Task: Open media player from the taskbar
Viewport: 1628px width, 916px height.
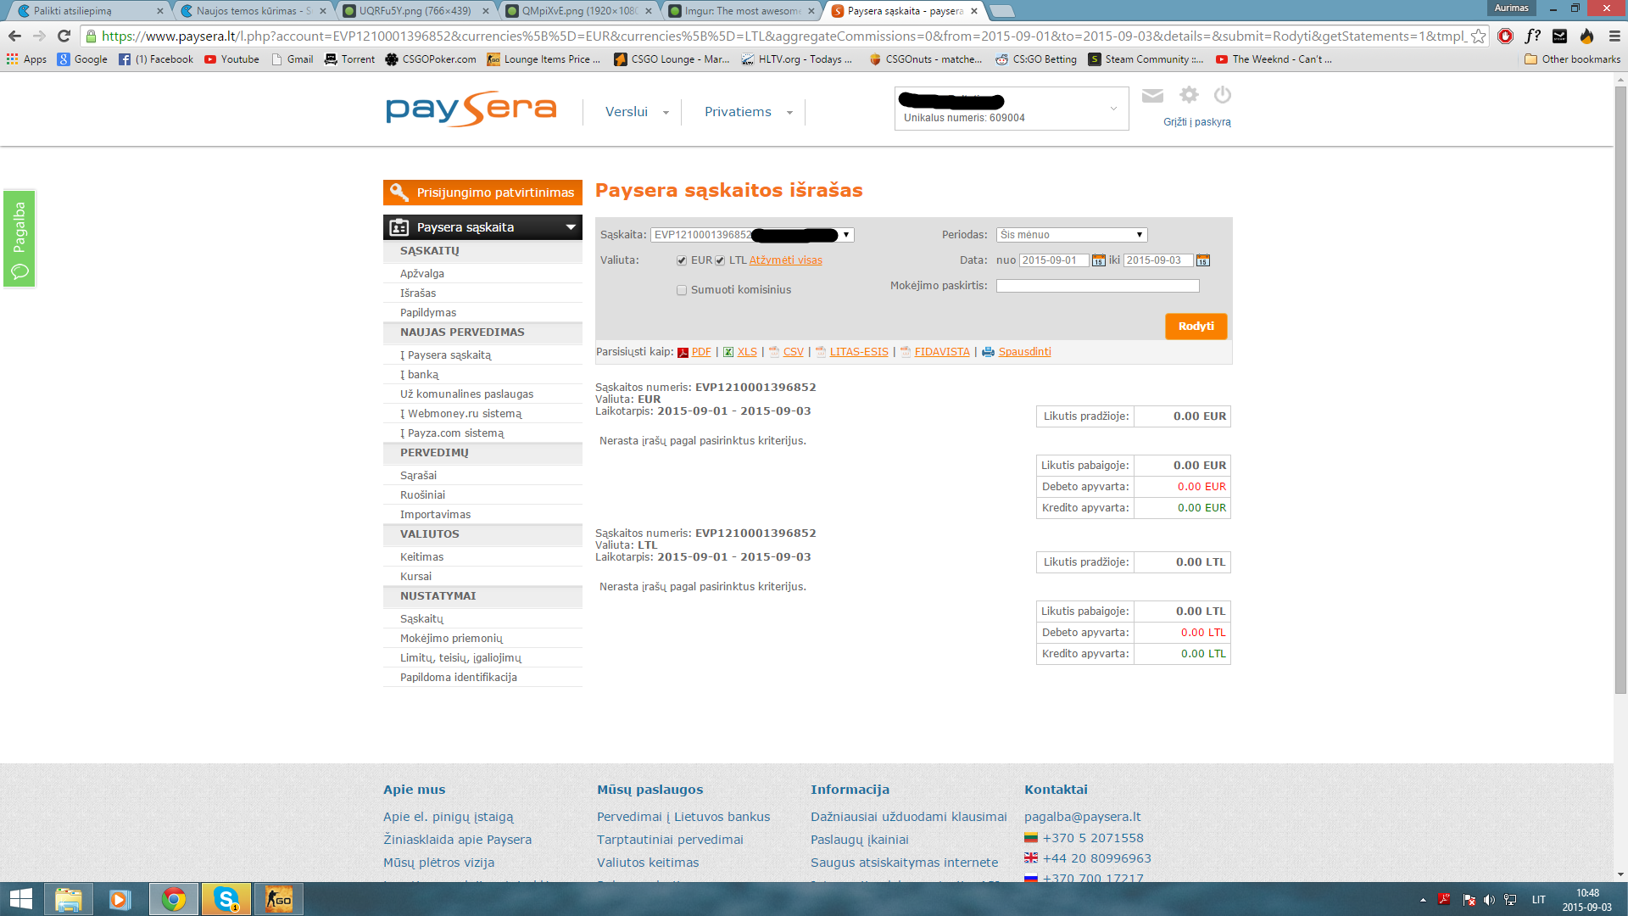Action: pyautogui.click(x=120, y=899)
